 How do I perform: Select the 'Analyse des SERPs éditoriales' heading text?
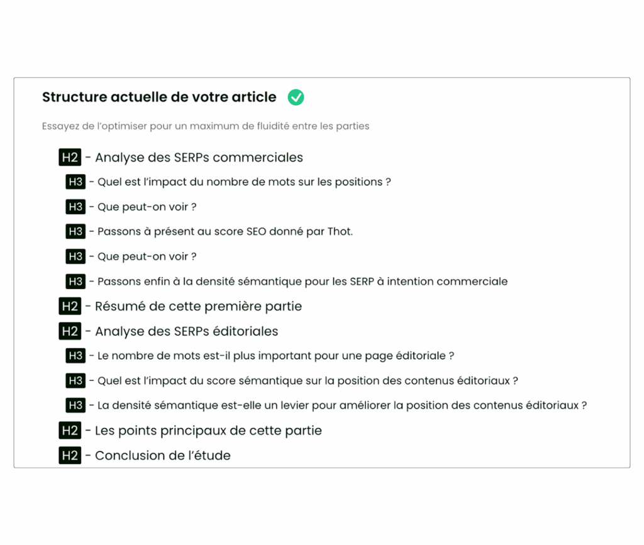coord(186,331)
